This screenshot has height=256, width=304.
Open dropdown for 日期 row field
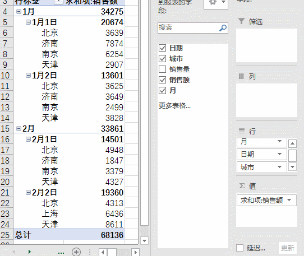coord(279,154)
